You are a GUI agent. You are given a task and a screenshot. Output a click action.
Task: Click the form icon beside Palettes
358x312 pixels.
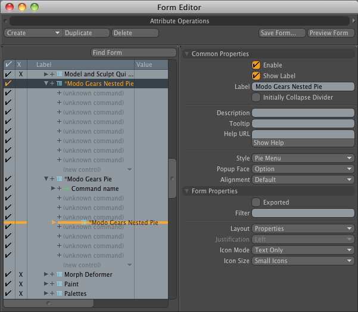60,294
